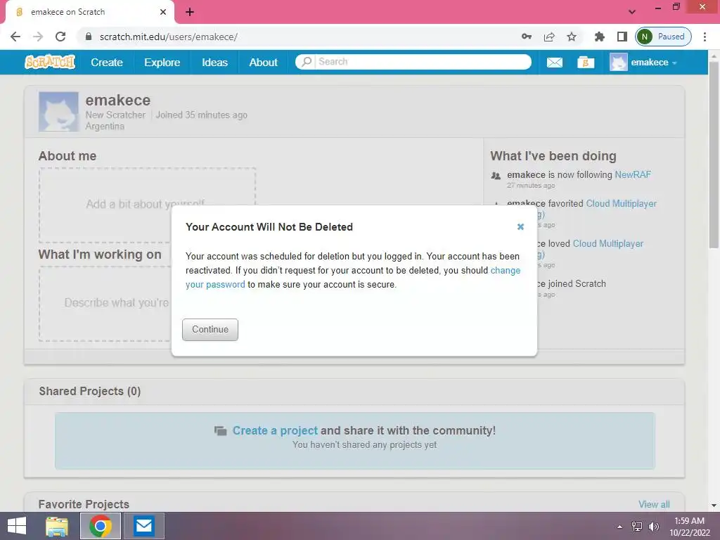This screenshot has height=540, width=720.
Task: Click View all for Favorite Projects
Action: pos(654,504)
